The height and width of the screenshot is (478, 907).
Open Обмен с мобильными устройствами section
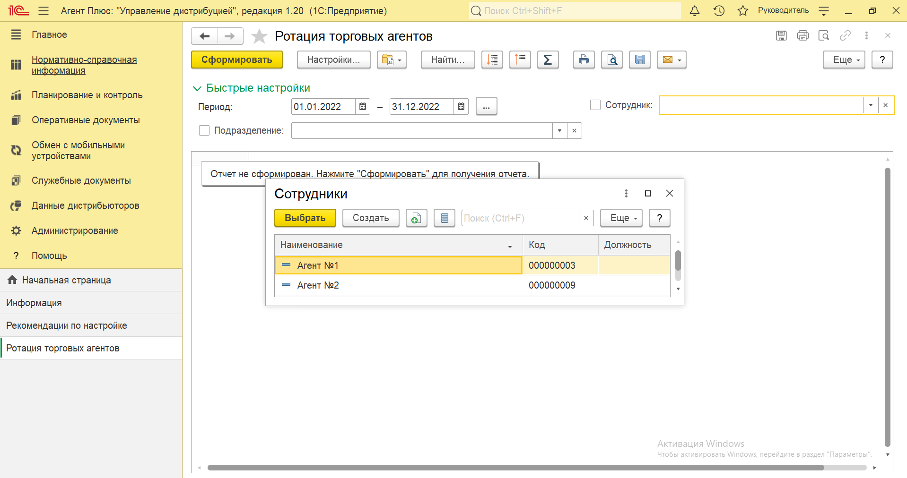point(78,150)
